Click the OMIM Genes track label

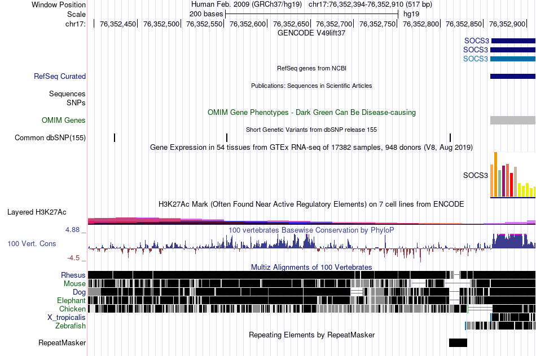coord(64,120)
